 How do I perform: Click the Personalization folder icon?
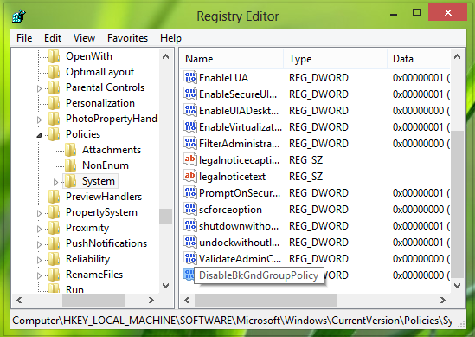pos(55,103)
